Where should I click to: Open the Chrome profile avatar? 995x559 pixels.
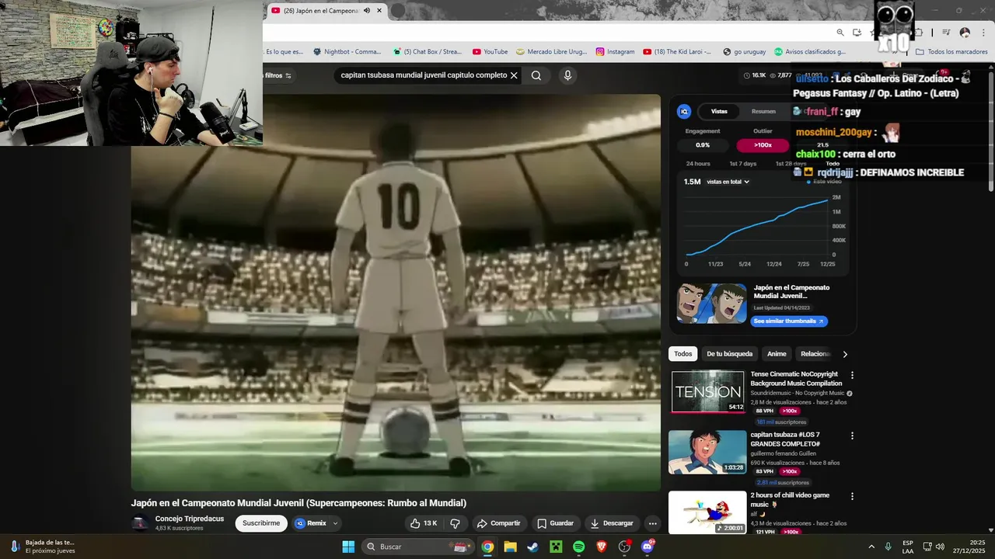pos(965,33)
